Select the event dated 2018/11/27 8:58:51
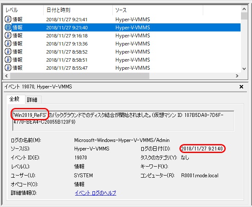Viewport: 252px width, 207px height. coord(122,60)
